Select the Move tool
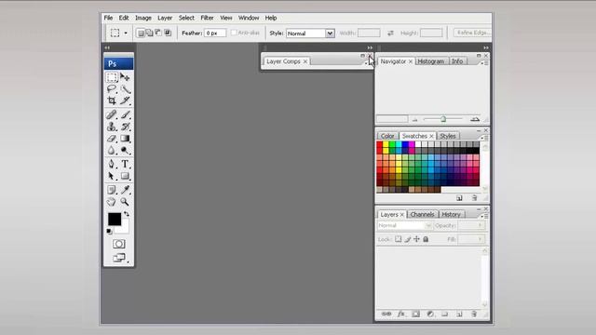Viewport: 596px width, 335px height. [x=125, y=77]
